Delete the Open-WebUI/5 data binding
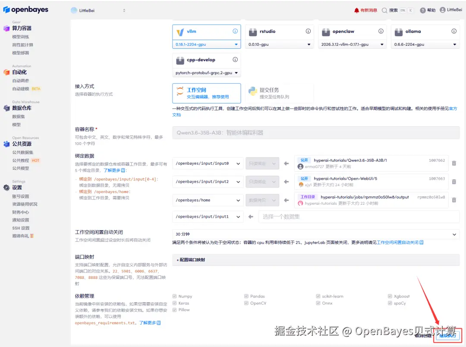This screenshot has width=466, height=347. pos(454,181)
